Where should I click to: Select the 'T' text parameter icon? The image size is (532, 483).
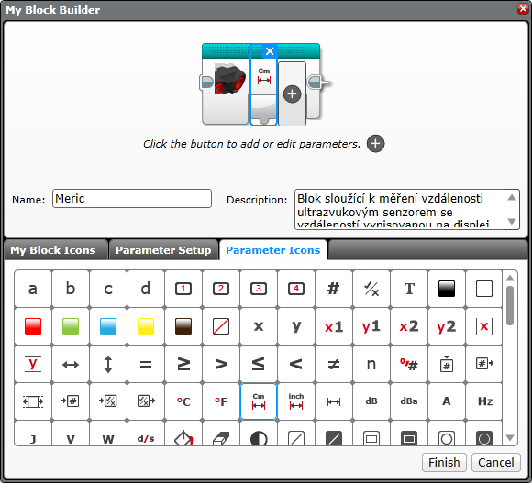click(x=409, y=289)
